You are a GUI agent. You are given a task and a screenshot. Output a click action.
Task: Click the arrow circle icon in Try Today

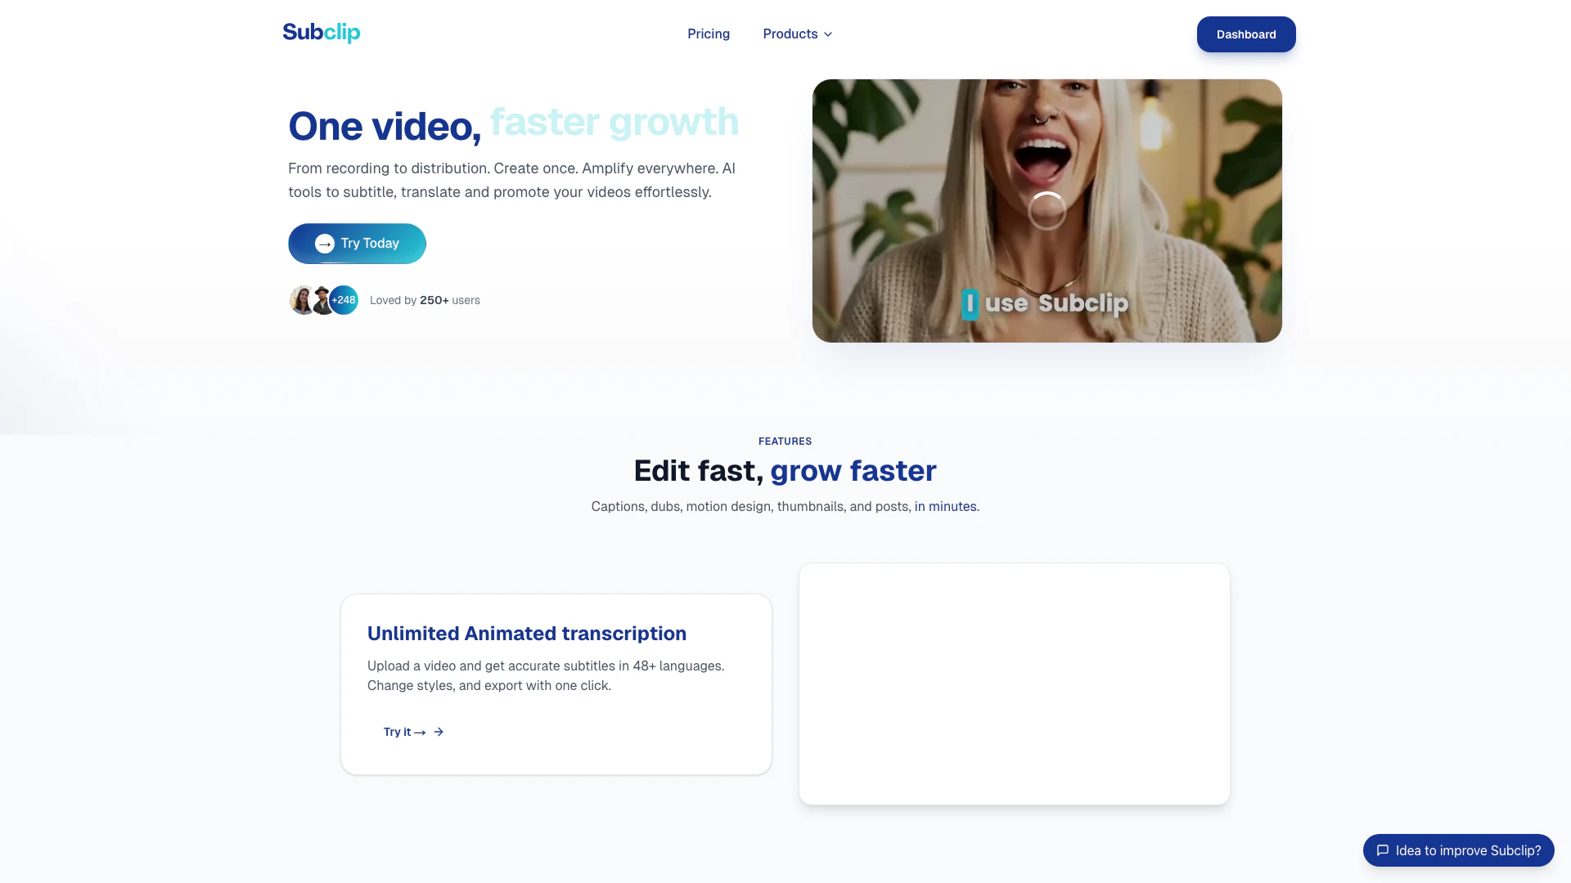325,244
